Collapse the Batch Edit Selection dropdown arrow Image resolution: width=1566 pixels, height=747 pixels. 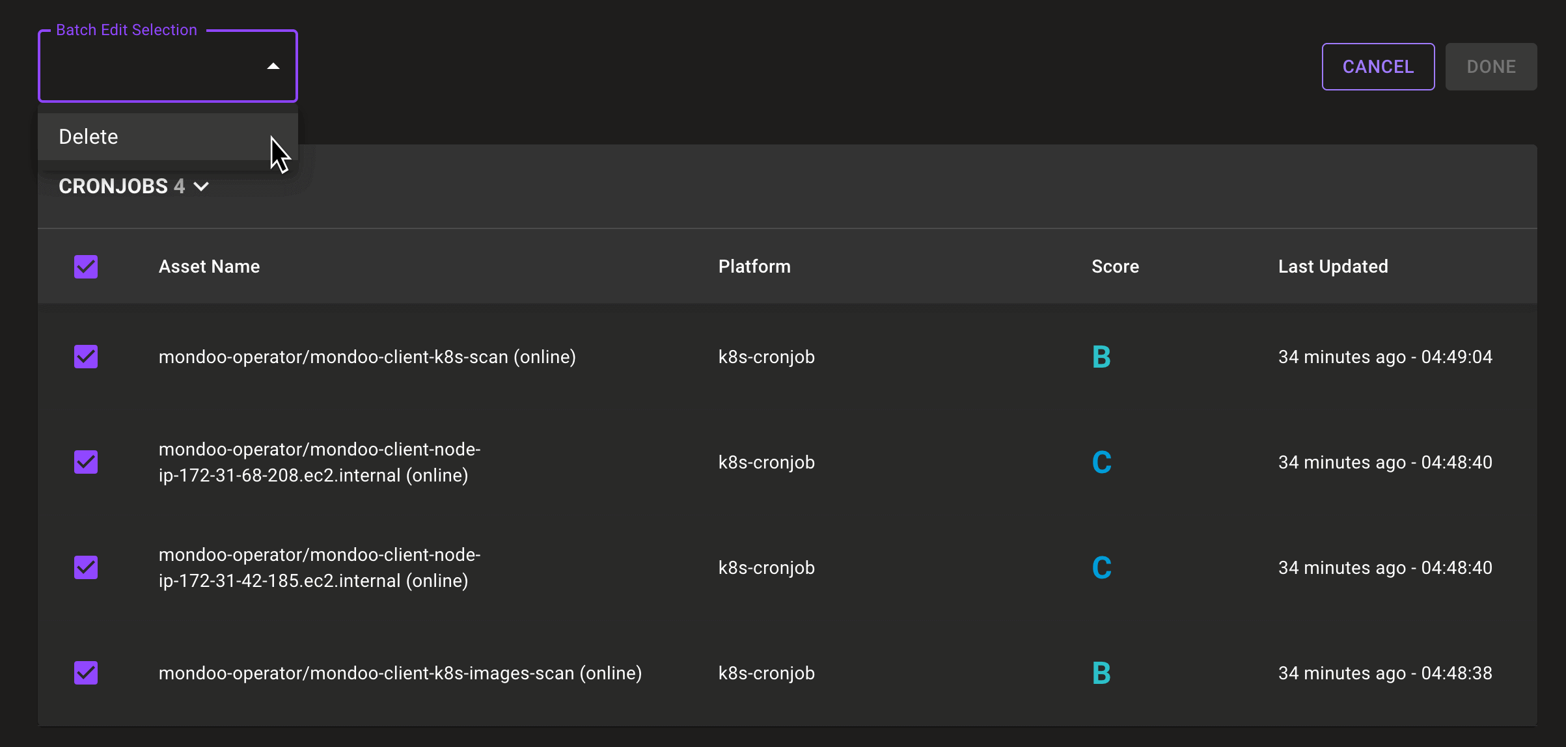(x=273, y=66)
